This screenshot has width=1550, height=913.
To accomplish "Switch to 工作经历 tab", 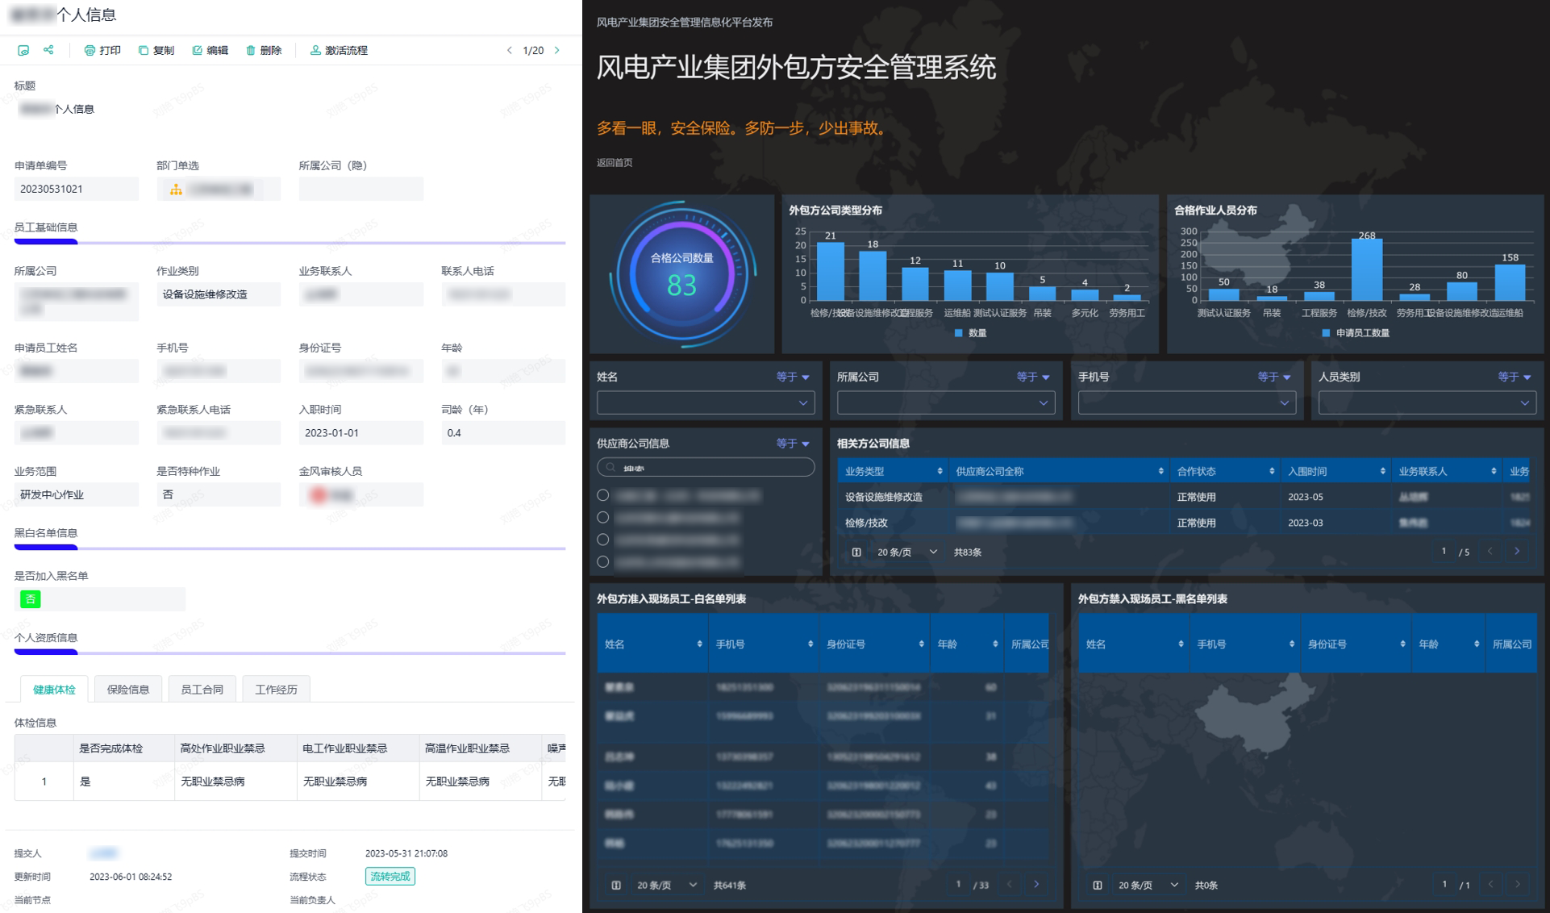I will tap(276, 690).
